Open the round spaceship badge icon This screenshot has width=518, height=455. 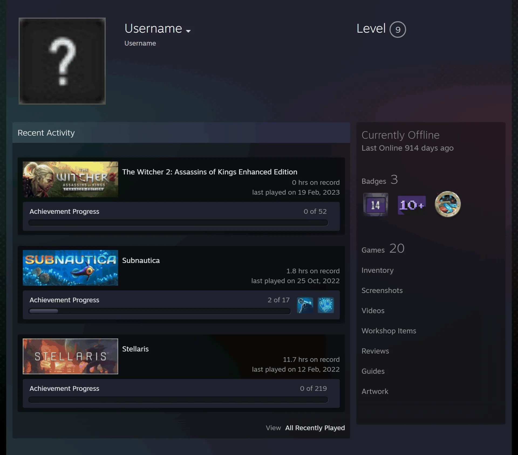click(x=448, y=204)
